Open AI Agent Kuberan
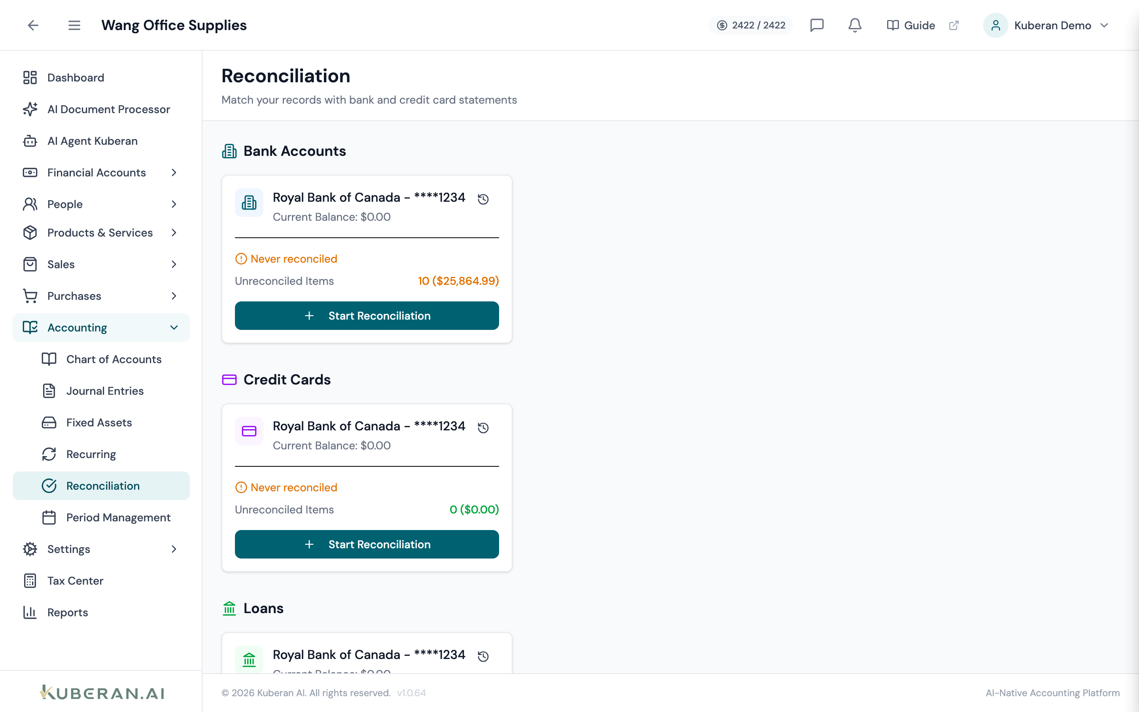 (x=101, y=141)
